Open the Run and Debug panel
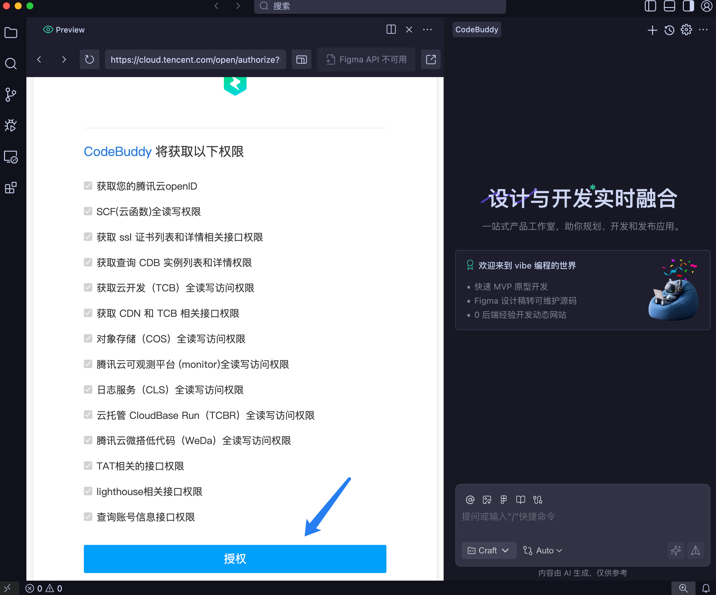The image size is (716, 595). [x=11, y=125]
